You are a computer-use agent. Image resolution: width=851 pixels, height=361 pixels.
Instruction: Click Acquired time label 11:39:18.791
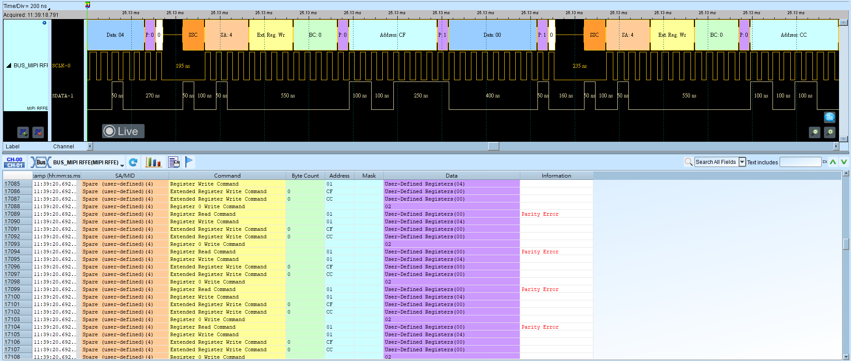pyautogui.click(x=31, y=15)
